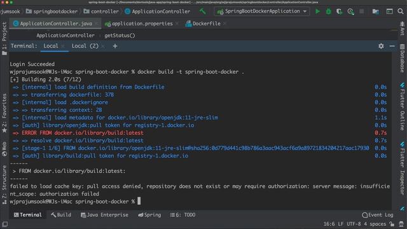Open Project Structure icon in toolbar
407x229 pixels.
[375, 11]
